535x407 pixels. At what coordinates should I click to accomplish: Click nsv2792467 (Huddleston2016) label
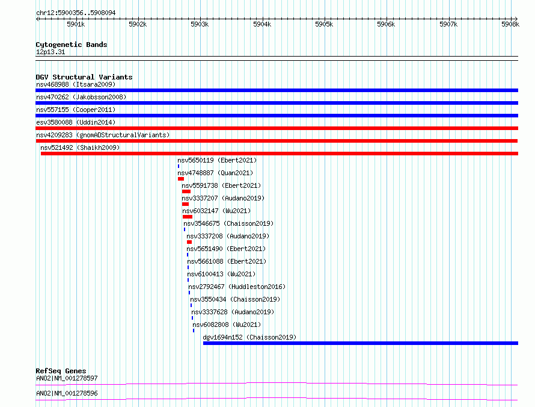point(237,287)
